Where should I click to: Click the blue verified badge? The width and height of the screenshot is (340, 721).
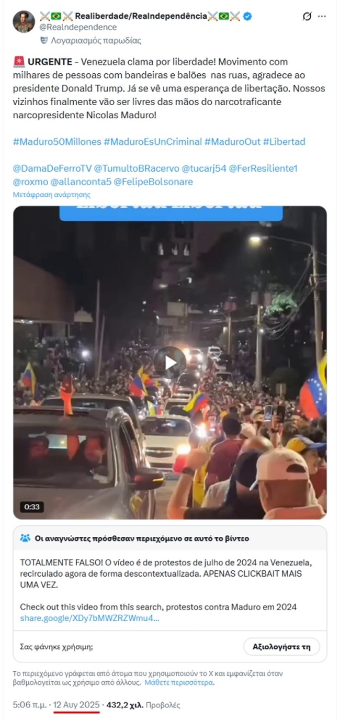[247, 16]
